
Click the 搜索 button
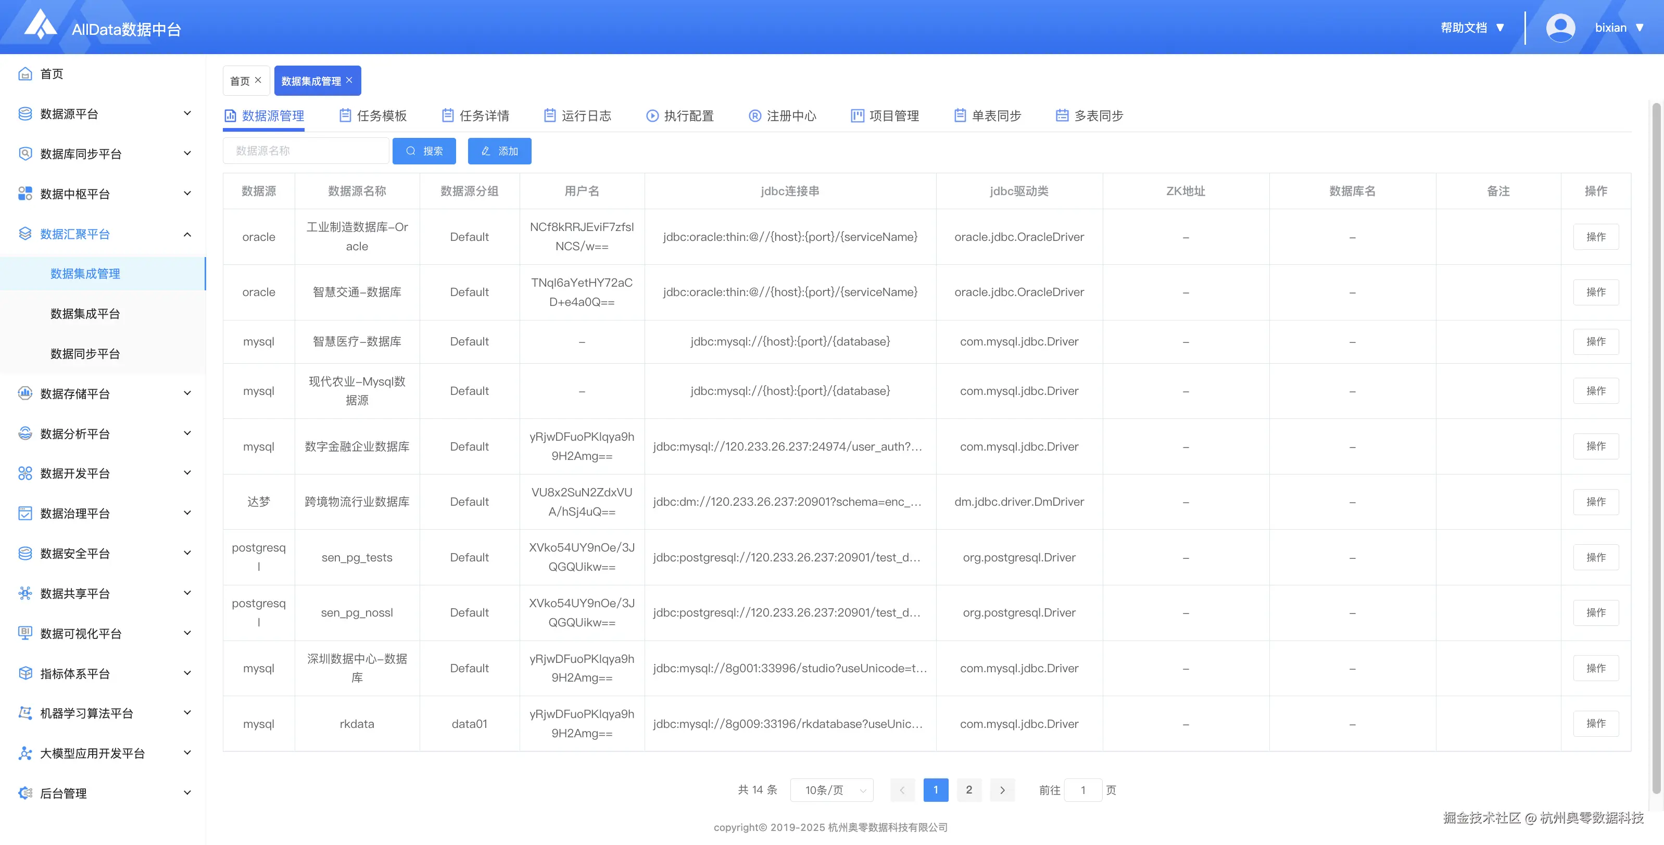(x=424, y=151)
